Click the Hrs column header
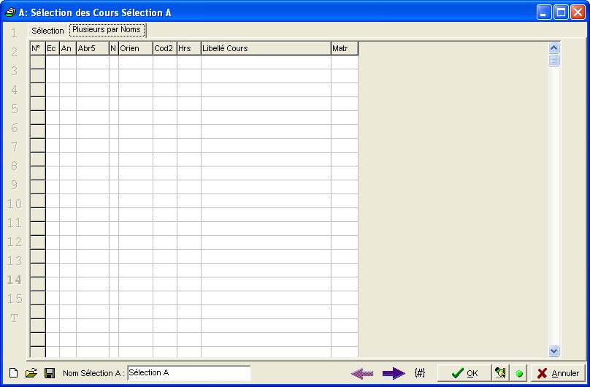590x387 pixels. pyautogui.click(x=189, y=48)
